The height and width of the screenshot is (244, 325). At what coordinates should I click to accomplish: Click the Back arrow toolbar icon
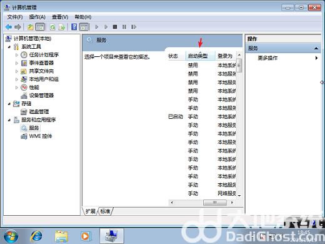point(9,27)
